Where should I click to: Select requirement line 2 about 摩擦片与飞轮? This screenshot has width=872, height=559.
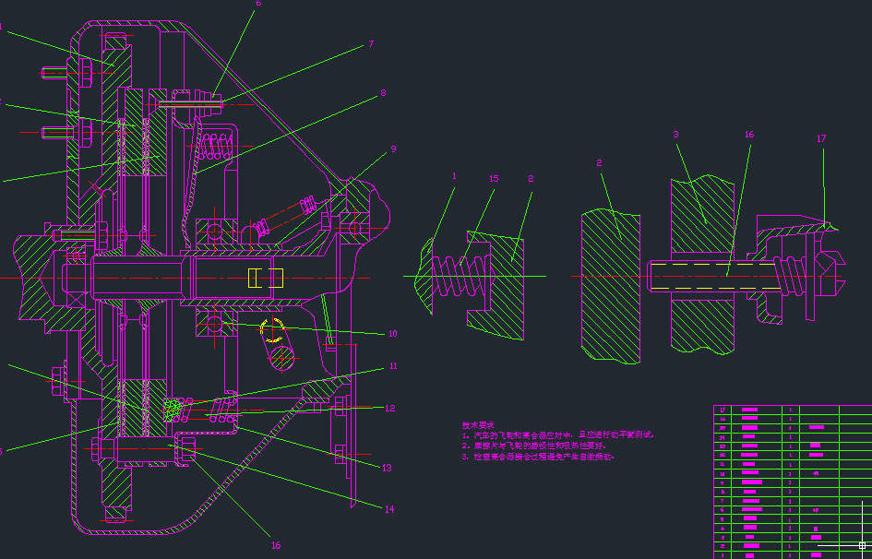click(x=534, y=446)
